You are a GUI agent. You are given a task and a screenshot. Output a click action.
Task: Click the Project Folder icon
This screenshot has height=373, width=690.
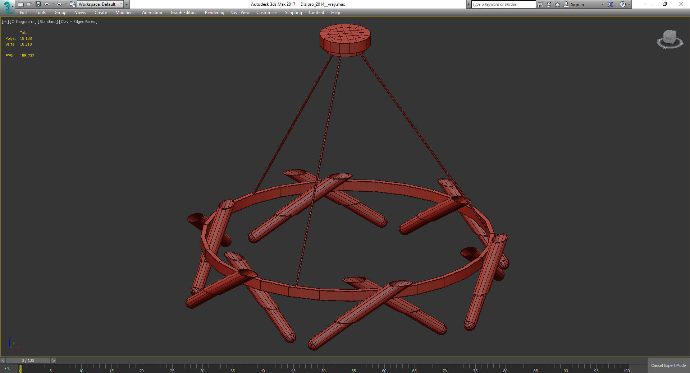coord(72,4)
